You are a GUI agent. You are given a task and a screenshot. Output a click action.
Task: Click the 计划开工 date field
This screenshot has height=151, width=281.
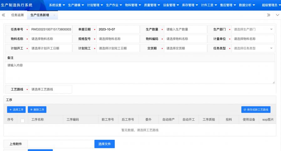point(50,48)
